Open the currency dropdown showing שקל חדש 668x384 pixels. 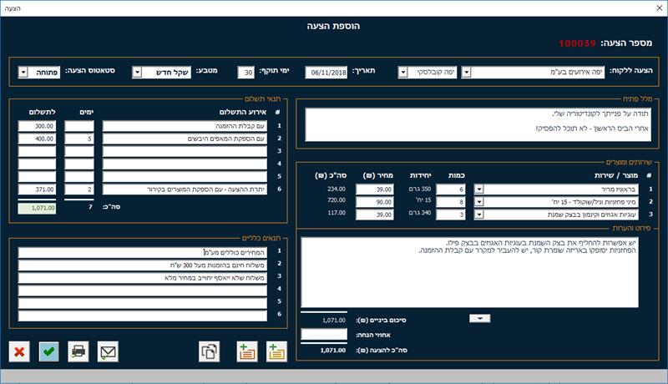(x=137, y=73)
